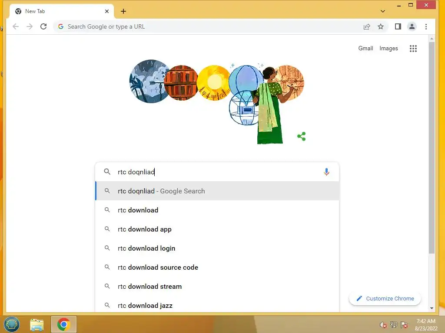Click the Doodle share icon
This screenshot has width=445, height=333.
(x=302, y=136)
